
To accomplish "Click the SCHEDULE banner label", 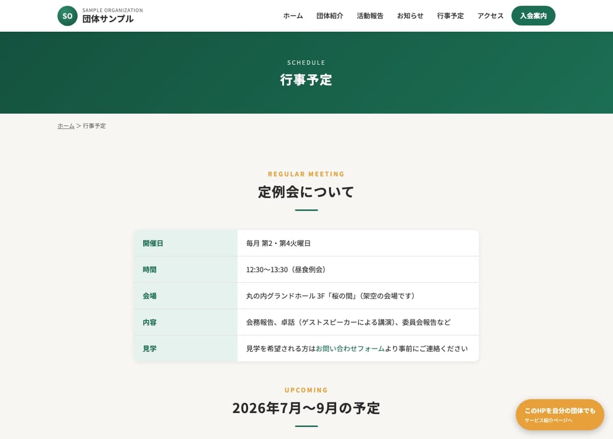I will 306,62.
